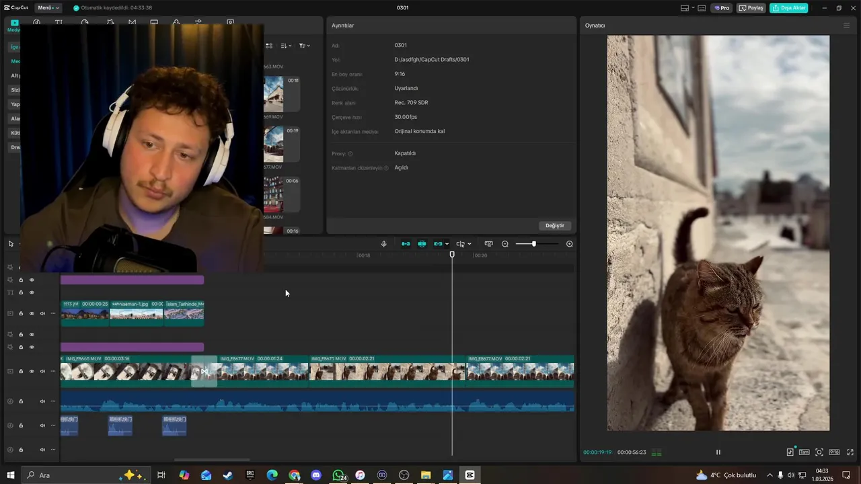
Task: Click the 'Orijinal konumda kal' value
Action: pyautogui.click(x=420, y=132)
